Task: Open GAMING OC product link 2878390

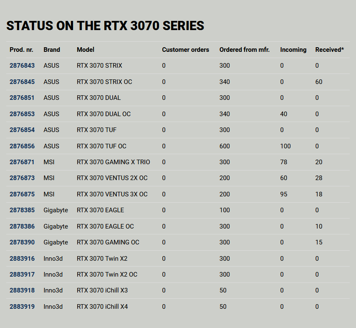Action: (x=22, y=242)
